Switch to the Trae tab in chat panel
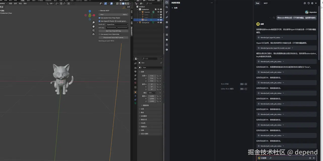 (257, 3)
